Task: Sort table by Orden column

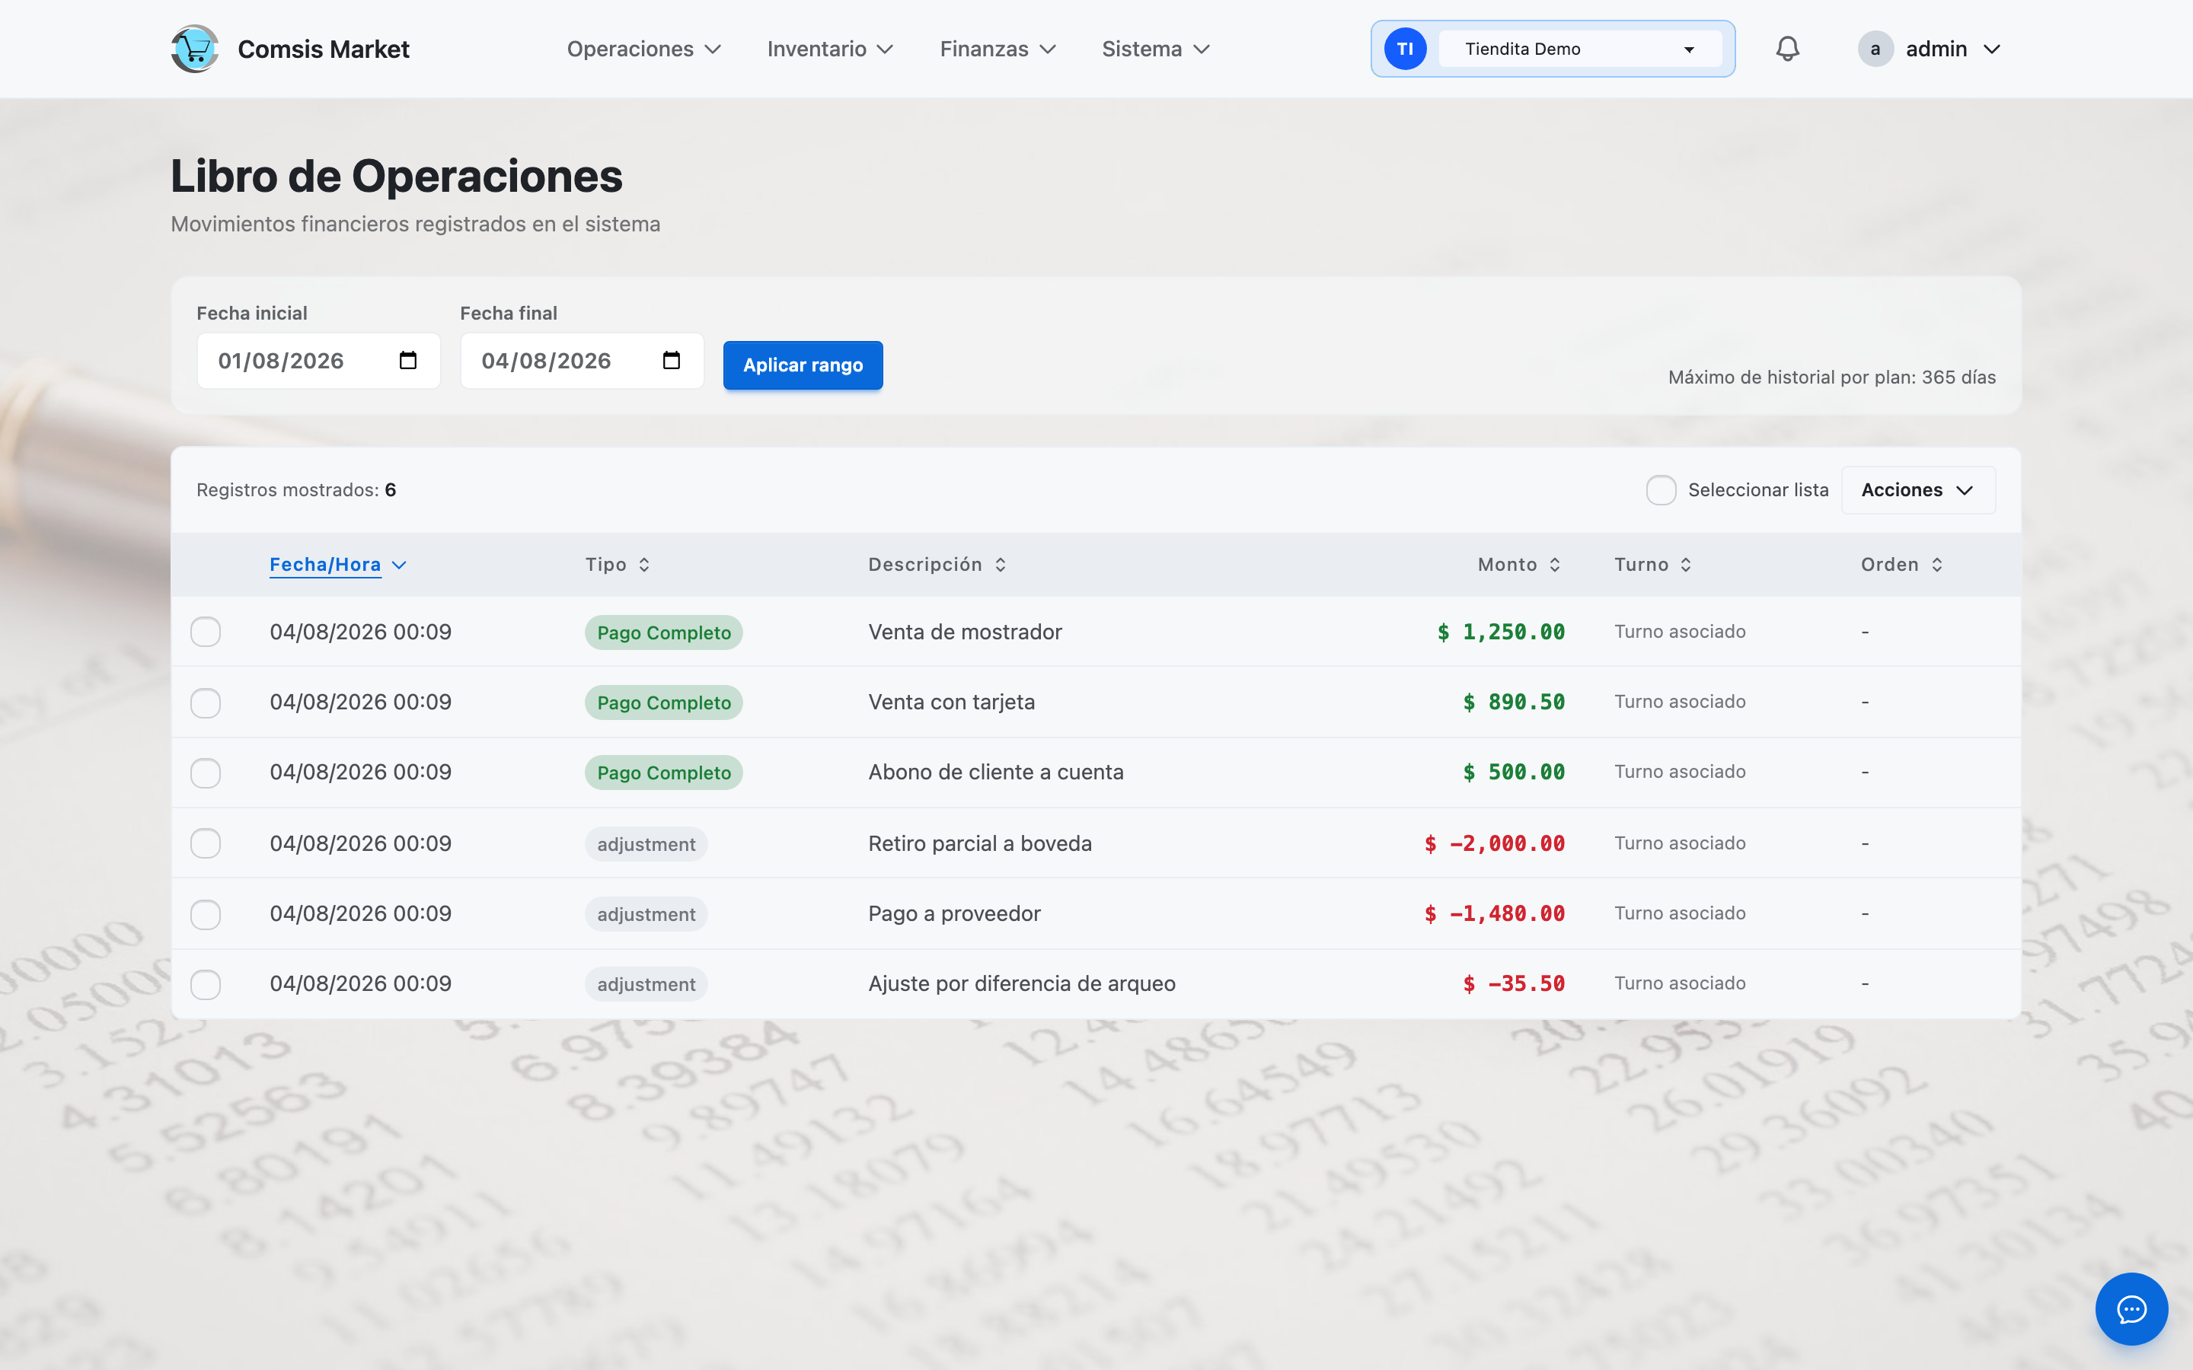Action: pos(1902,565)
